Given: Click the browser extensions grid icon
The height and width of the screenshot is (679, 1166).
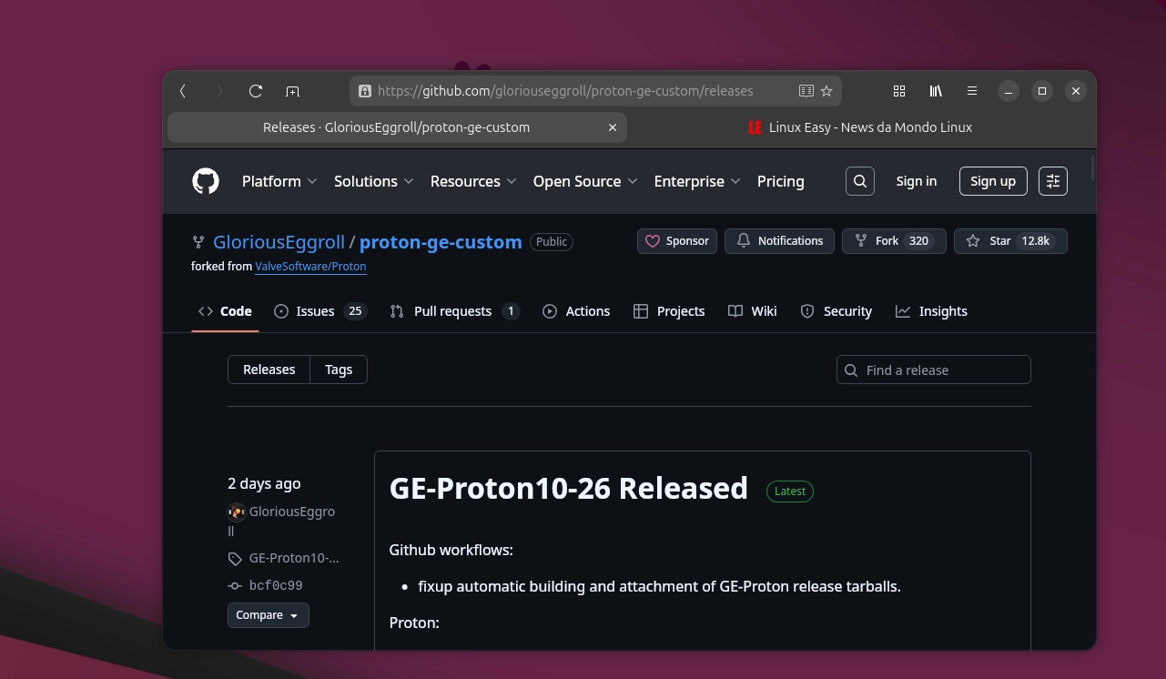Looking at the screenshot, I should (899, 91).
